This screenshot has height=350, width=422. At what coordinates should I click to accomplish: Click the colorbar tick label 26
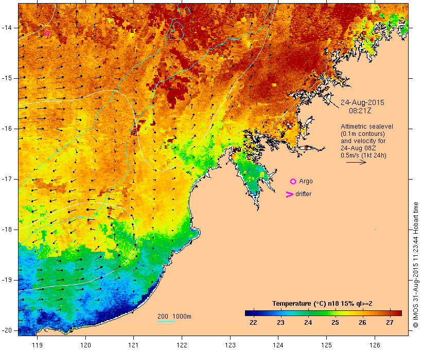[x=362, y=323]
